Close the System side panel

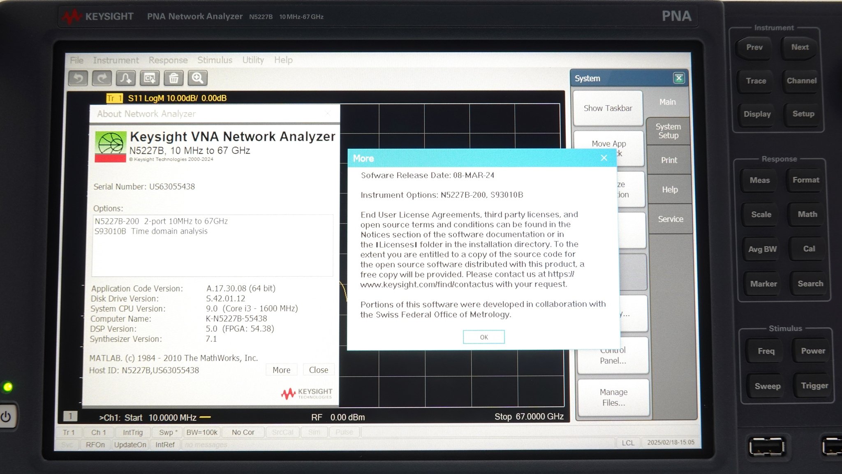coord(679,78)
